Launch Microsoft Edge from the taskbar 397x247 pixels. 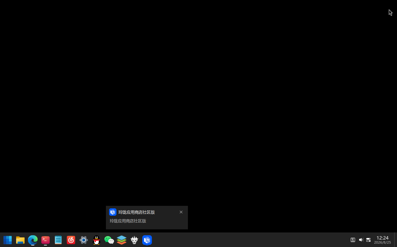[33, 240]
